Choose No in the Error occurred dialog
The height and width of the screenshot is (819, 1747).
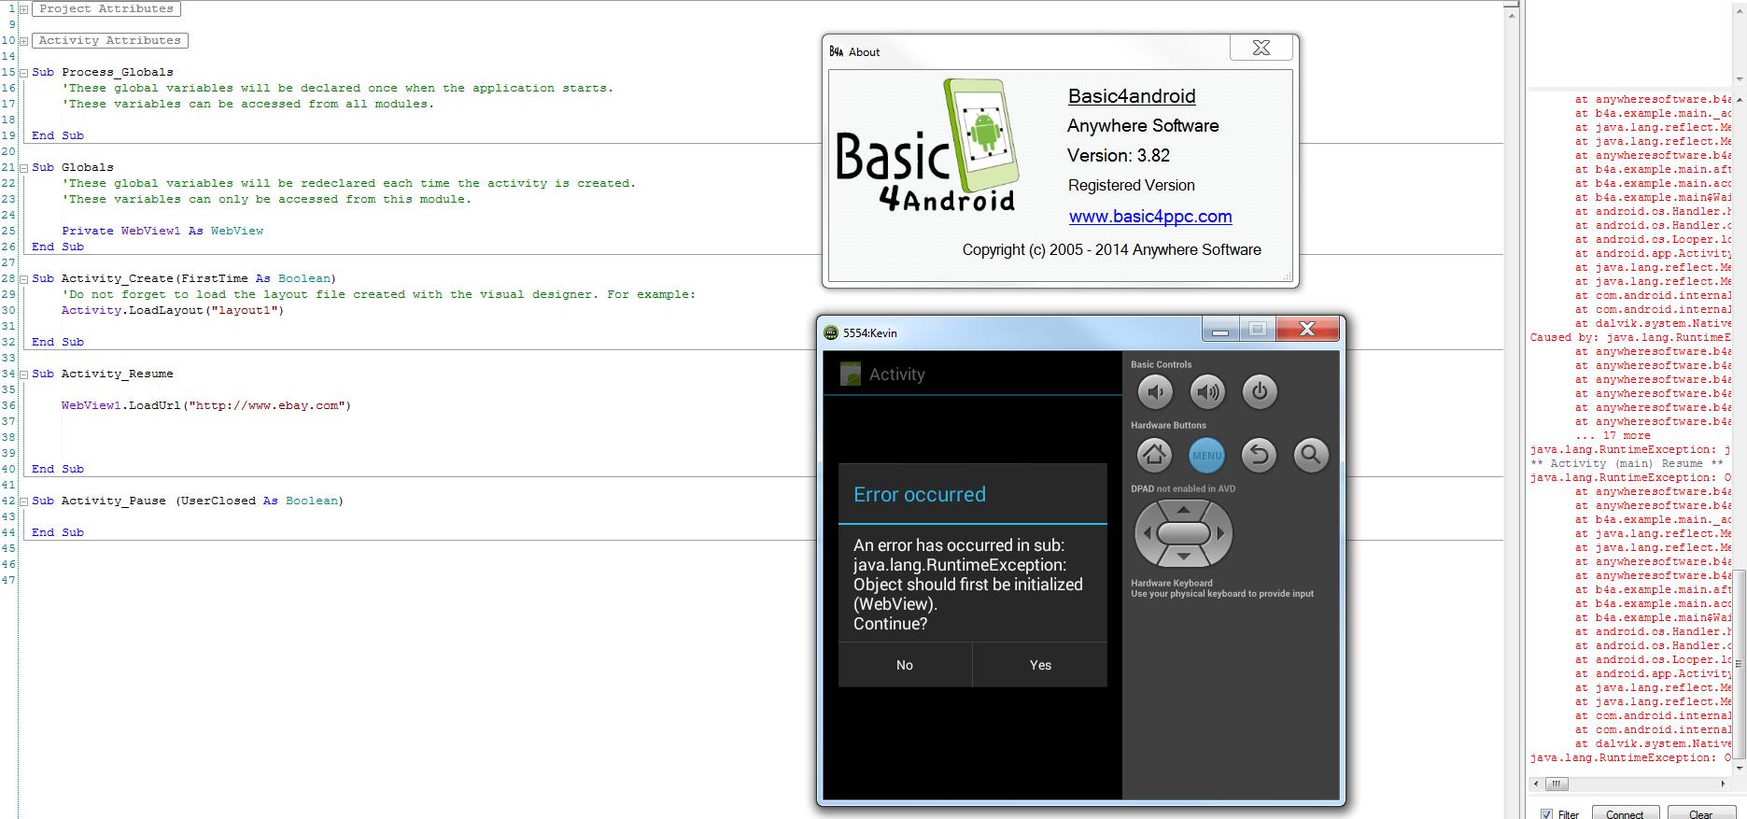(905, 665)
